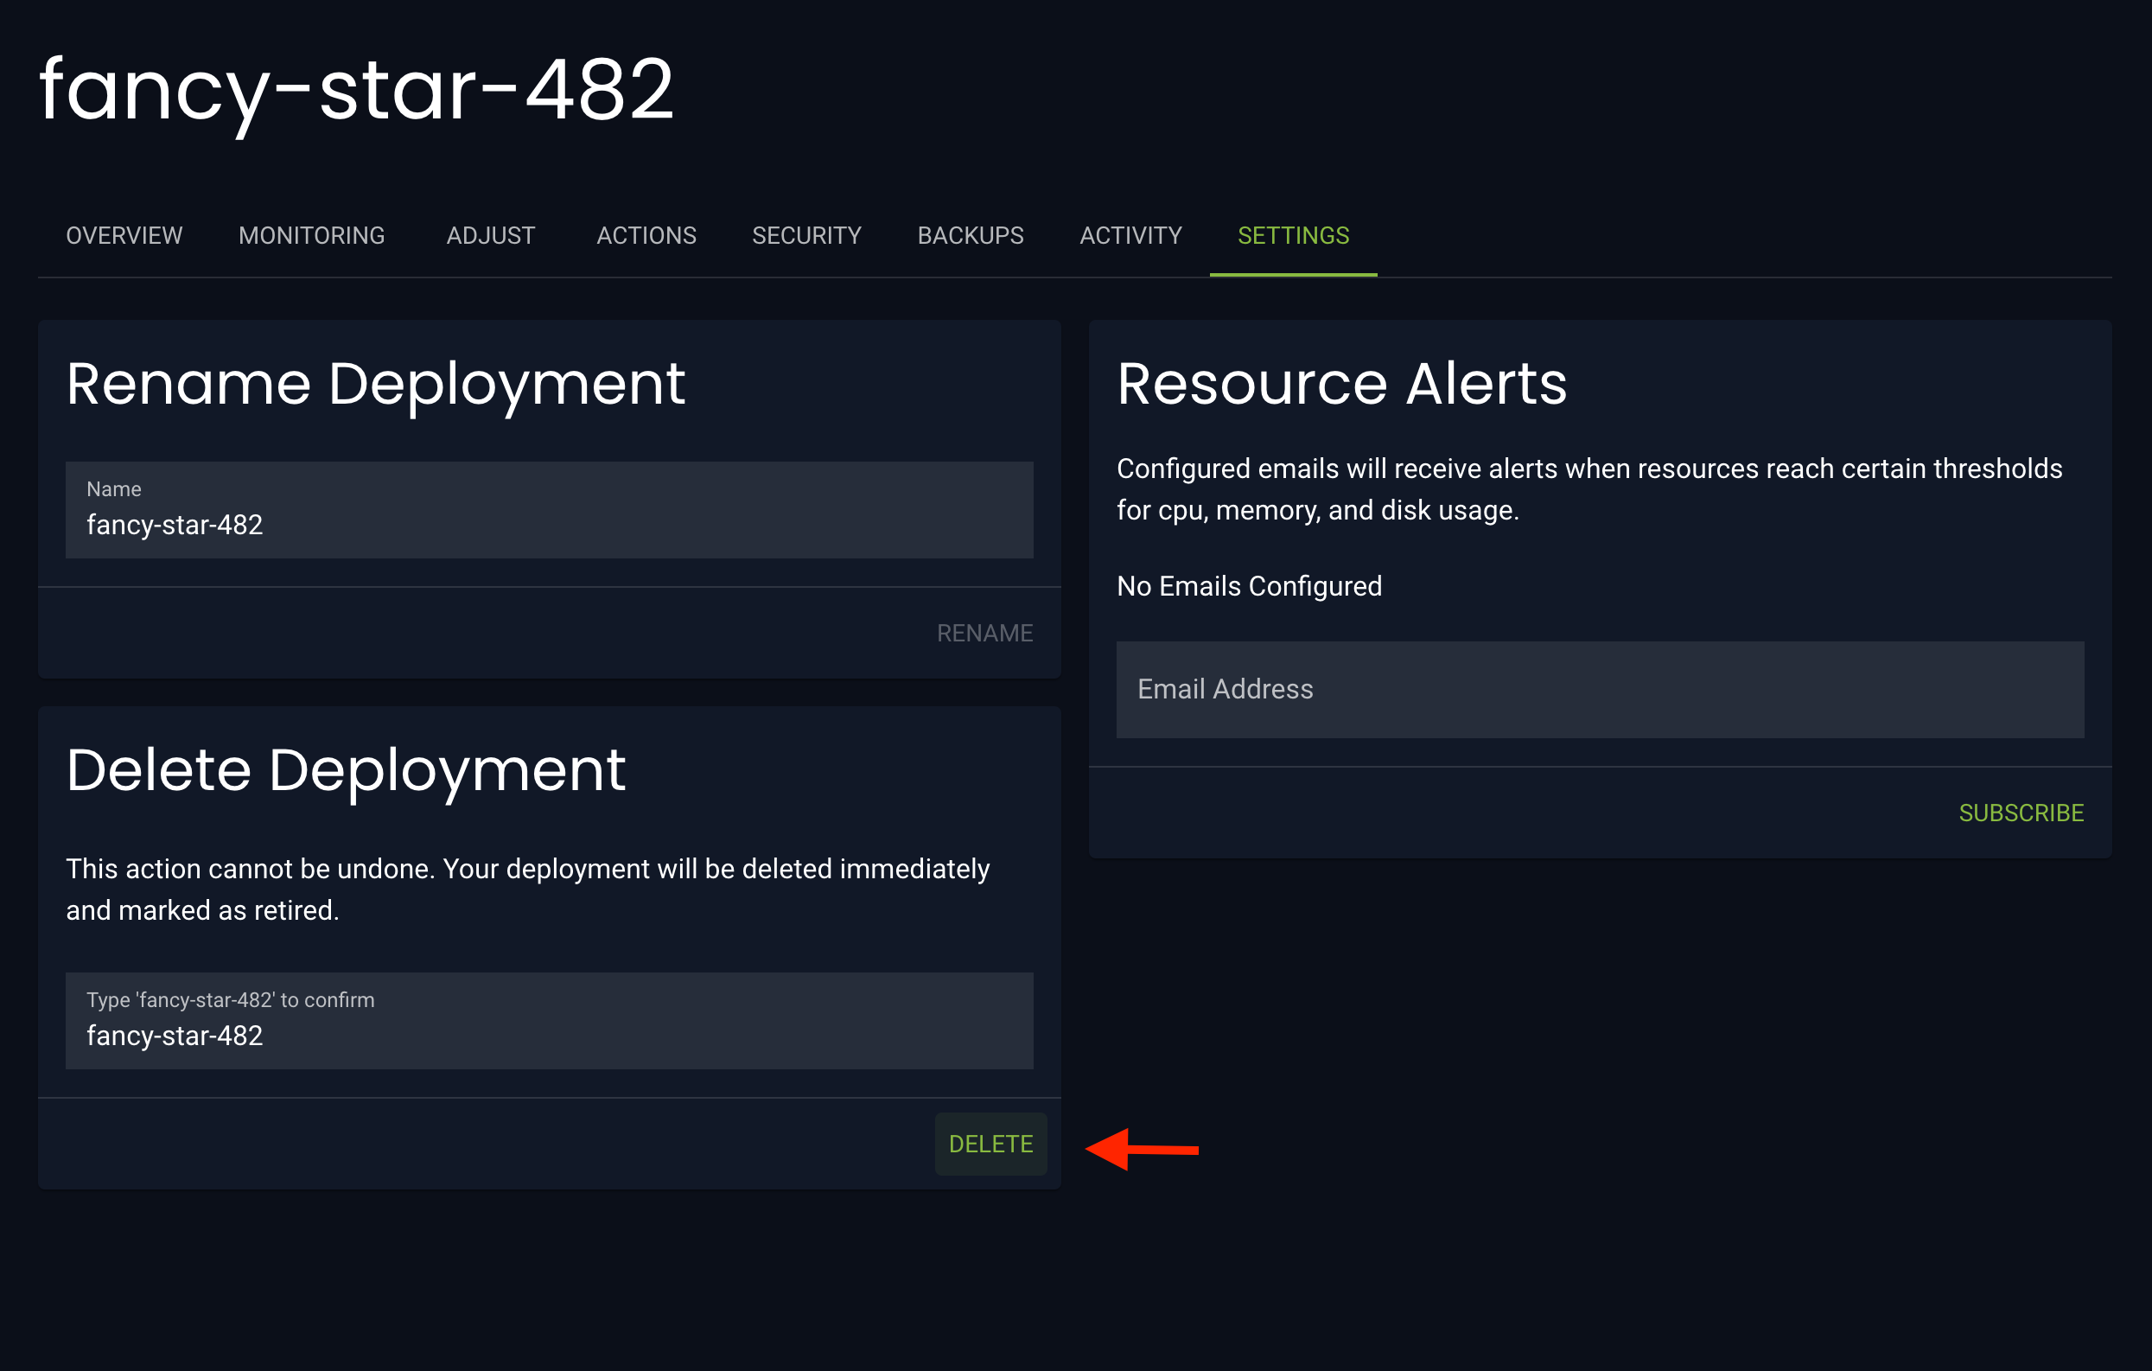View the Backups tab
The height and width of the screenshot is (1371, 2152).
[x=971, y=236]
